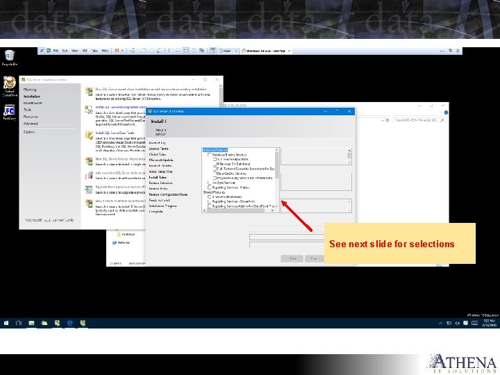The image size is (500, 375).
Task: Select Instance Features header in feature list
Action: click(x=215, y=150)
